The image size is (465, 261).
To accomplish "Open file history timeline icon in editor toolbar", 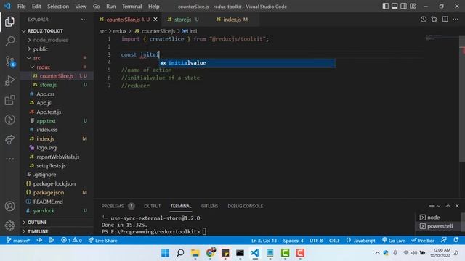I will click(424, 20).
